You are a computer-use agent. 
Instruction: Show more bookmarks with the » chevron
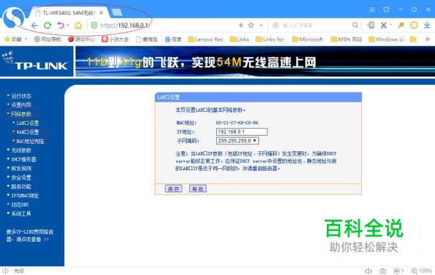(x=427, y=39)
